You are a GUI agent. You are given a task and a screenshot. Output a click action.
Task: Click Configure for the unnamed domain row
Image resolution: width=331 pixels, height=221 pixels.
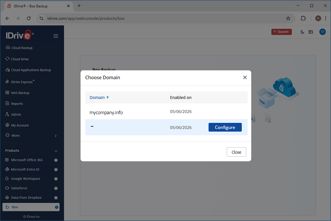(x=225, y=127)
